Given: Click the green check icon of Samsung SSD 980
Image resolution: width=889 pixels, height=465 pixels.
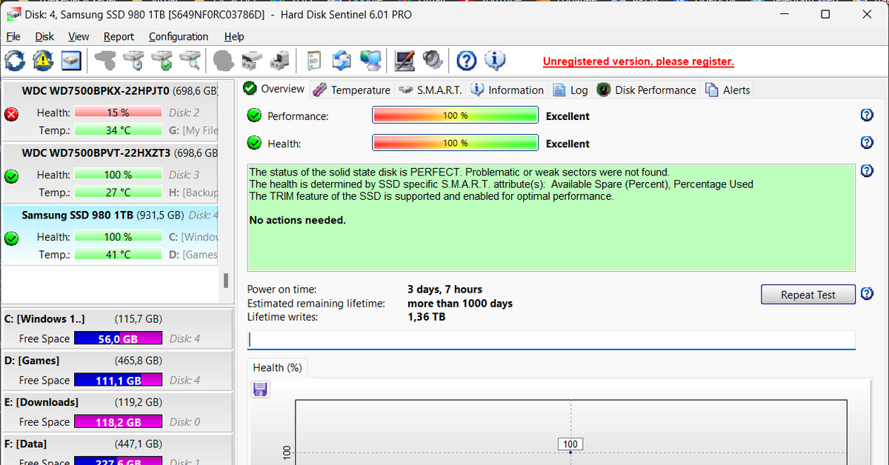Looking at the screenshot, I should [x=11, y=238].
